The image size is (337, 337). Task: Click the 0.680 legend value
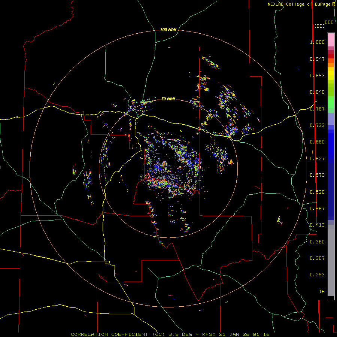point(317,142)
